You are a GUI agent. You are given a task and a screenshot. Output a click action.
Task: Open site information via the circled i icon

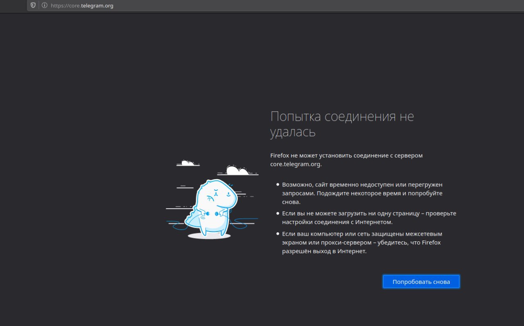[44, 6]
